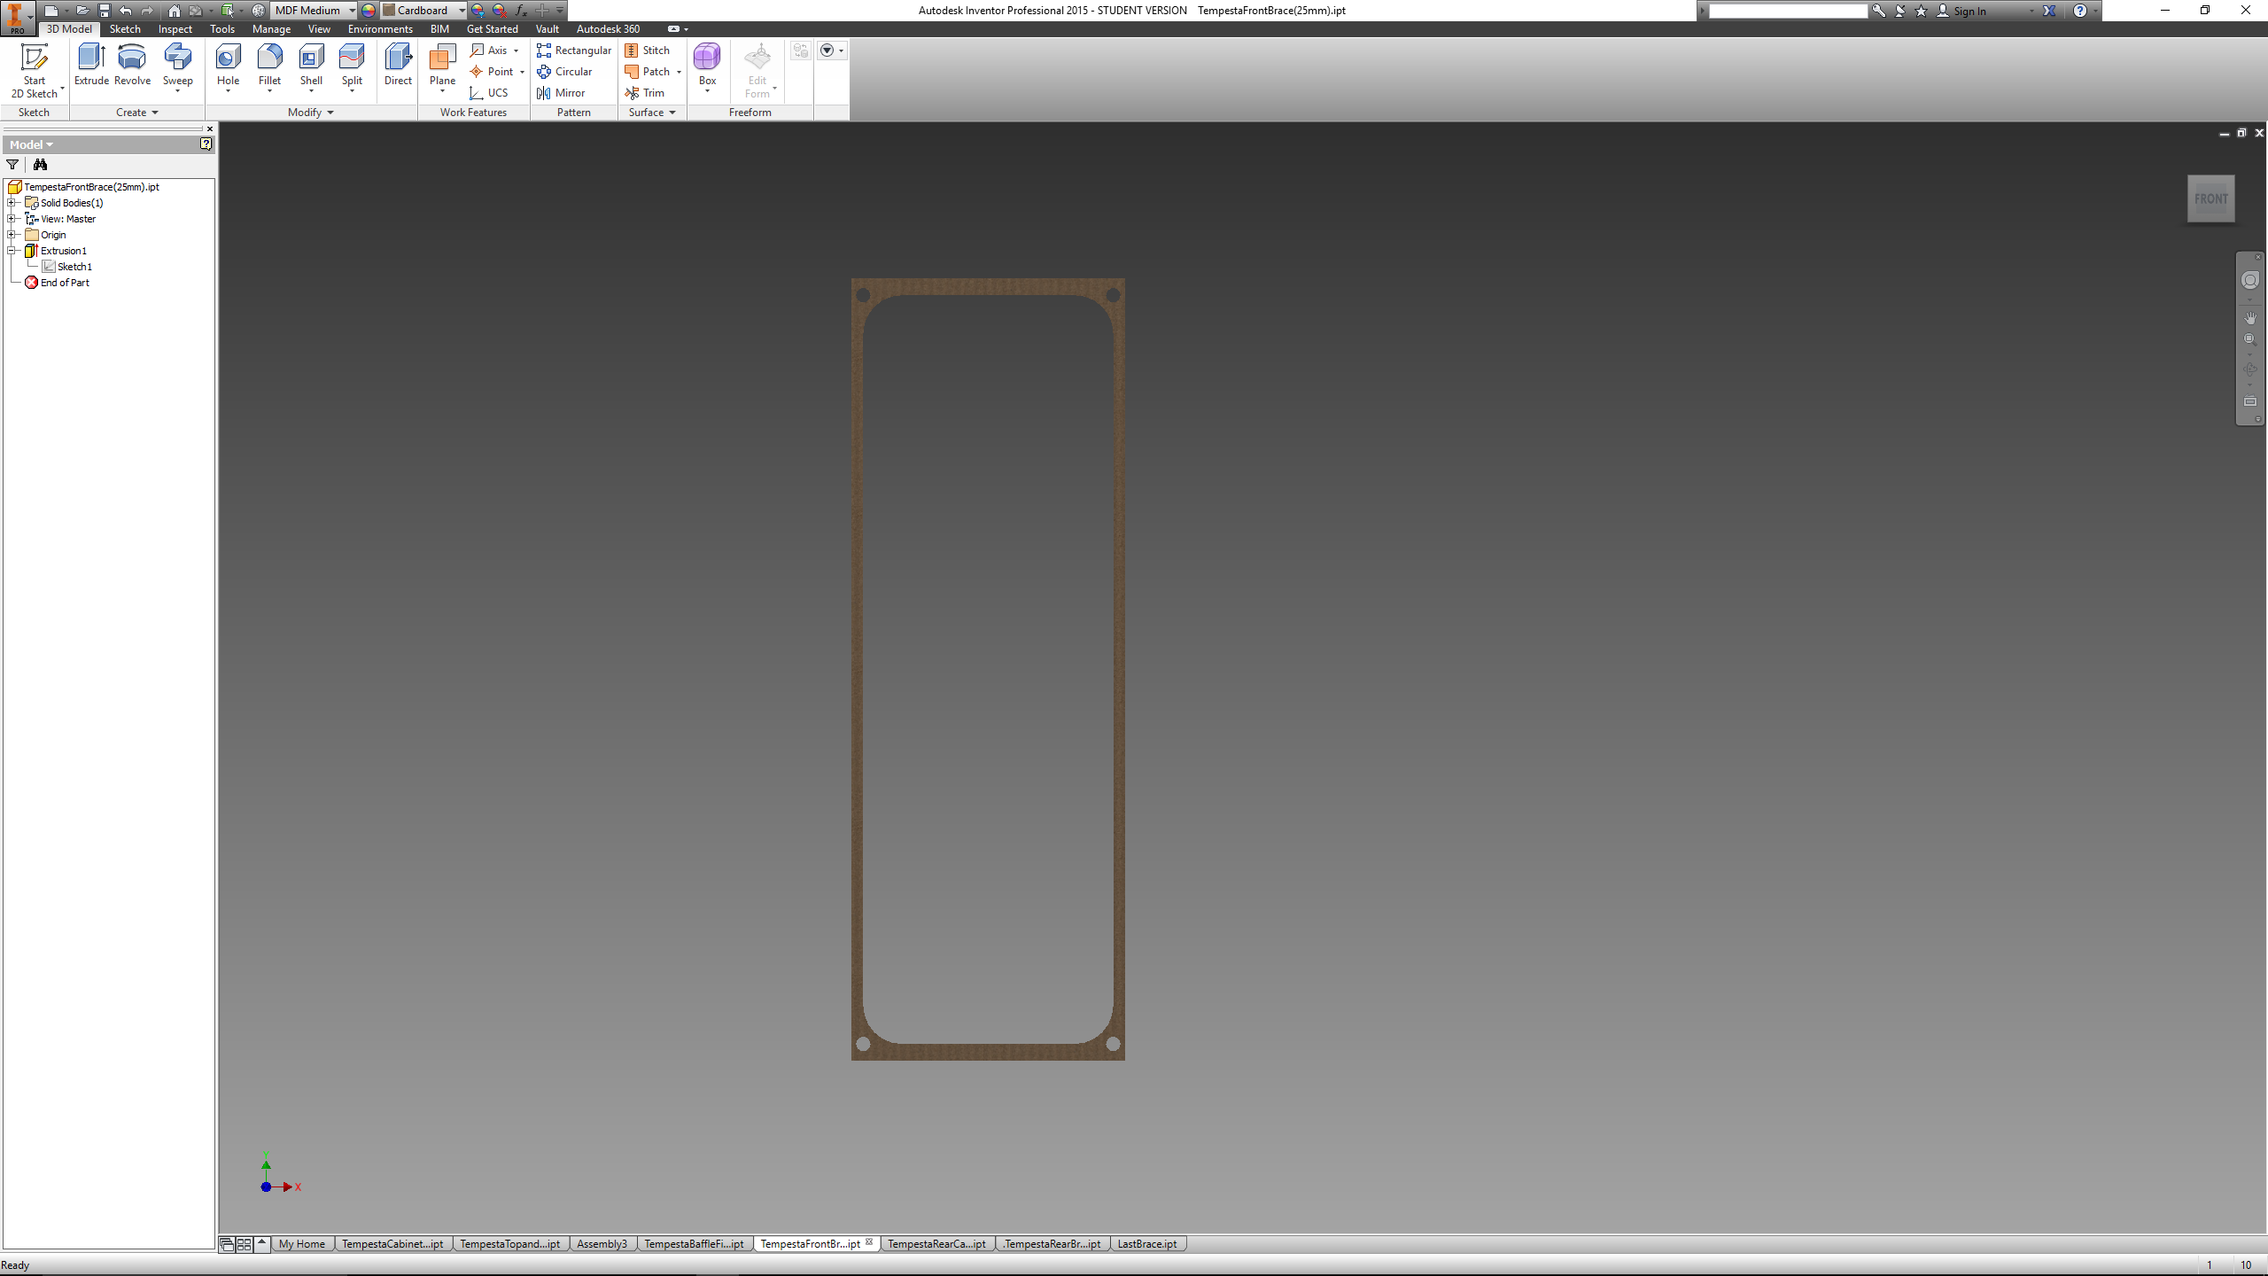Create a work Point
The height and width of the screenshot is (1276, 2268).
(x=492, y=72)
